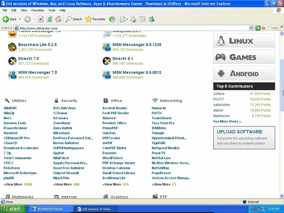The height and width of the screenshot is (213, 284).
Task: Go to the Home page icon
Action: point(58,19)
